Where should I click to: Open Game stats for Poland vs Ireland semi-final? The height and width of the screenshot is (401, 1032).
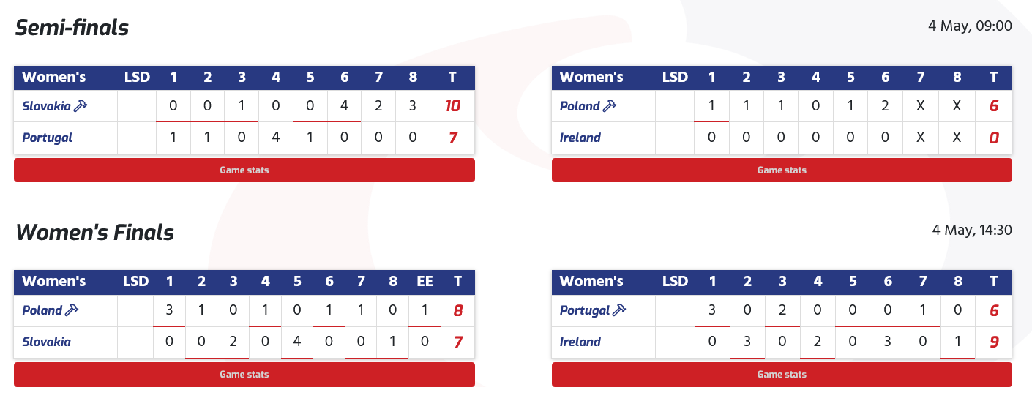(x=782, y=170)
